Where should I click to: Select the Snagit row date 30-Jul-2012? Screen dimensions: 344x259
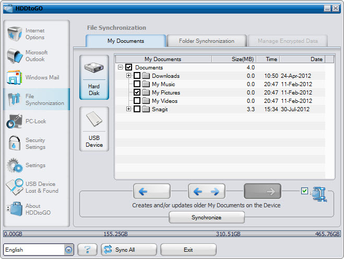295,109
